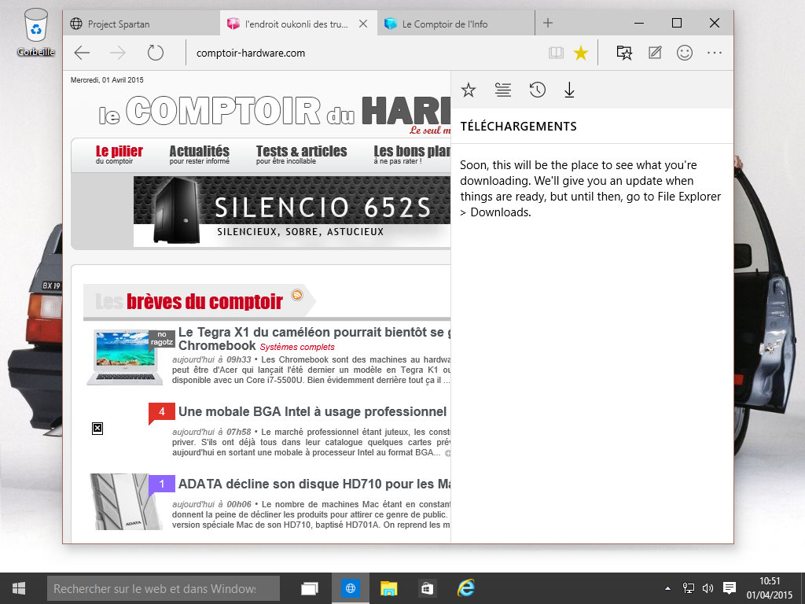805x604 pixels.
Task: Refresh the page with reload button
Action: click(156, 53)
